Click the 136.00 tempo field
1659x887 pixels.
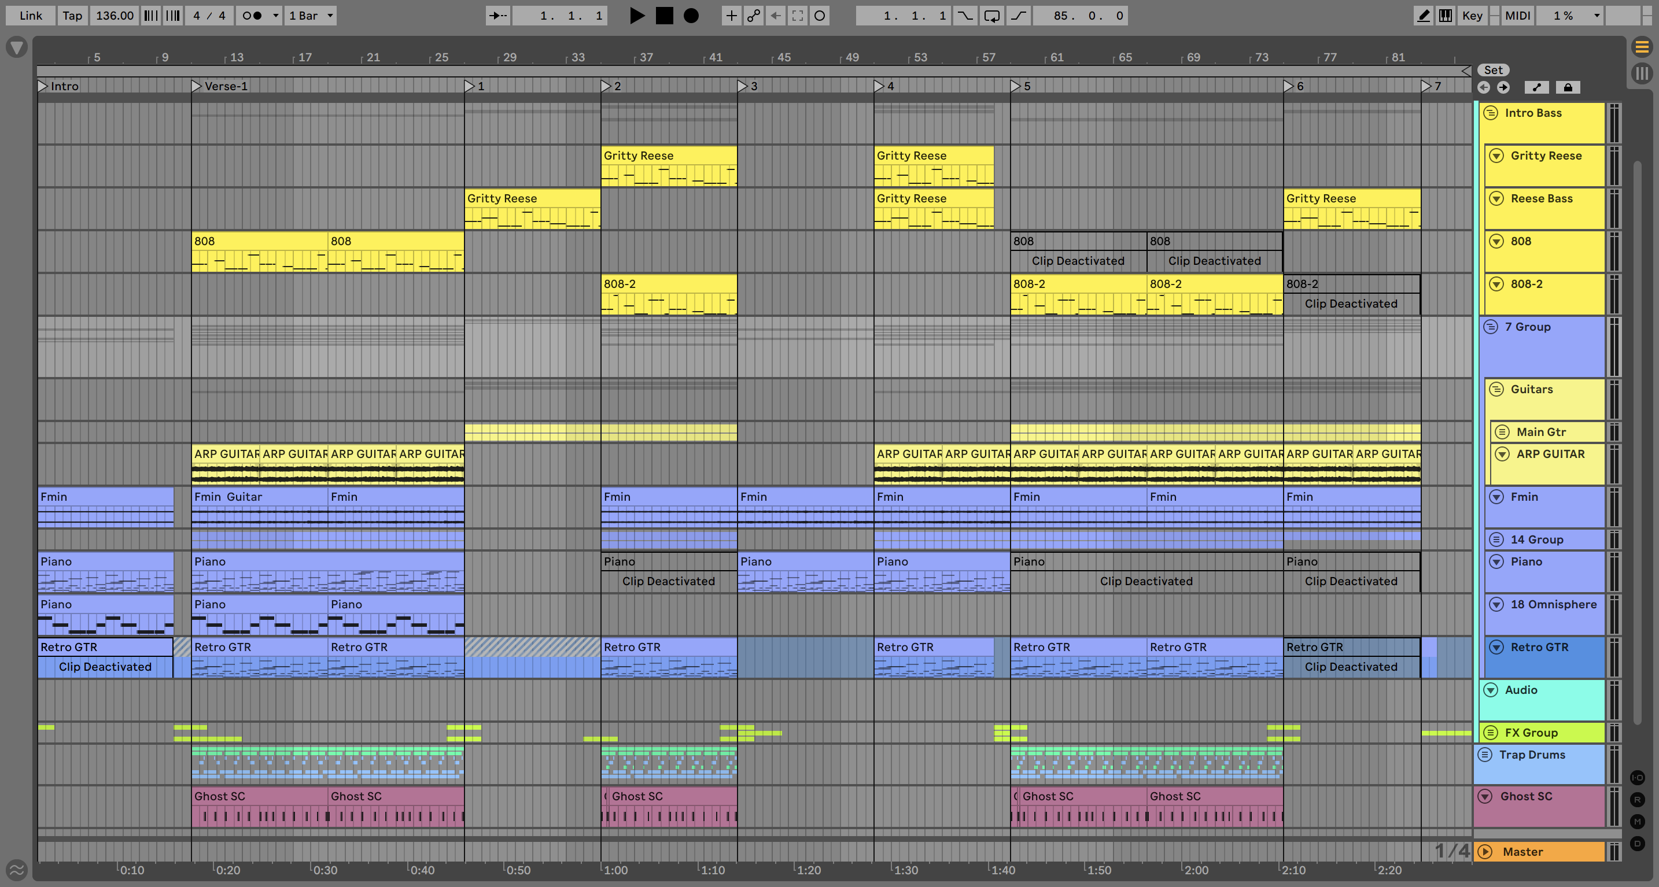[x=115, y=16]
